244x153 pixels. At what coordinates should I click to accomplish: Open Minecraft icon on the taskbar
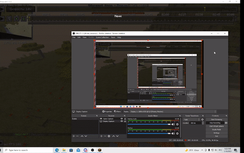click(x=100, y=150)
